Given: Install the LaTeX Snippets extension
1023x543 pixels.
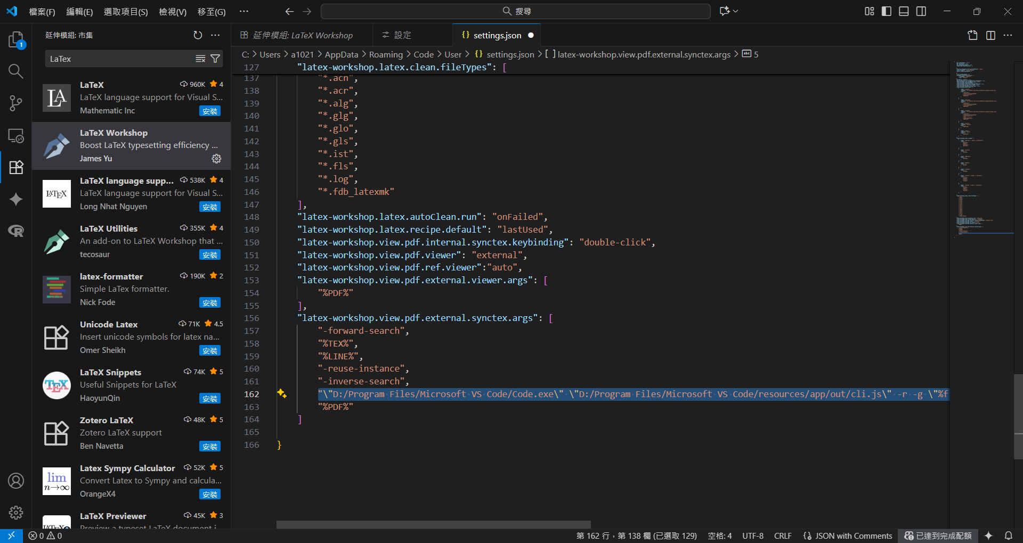Looking at the screenshot, I should pyautogui.click(x=210, y=399).
